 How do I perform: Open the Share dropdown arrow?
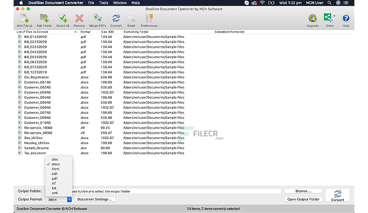(334, 16)
